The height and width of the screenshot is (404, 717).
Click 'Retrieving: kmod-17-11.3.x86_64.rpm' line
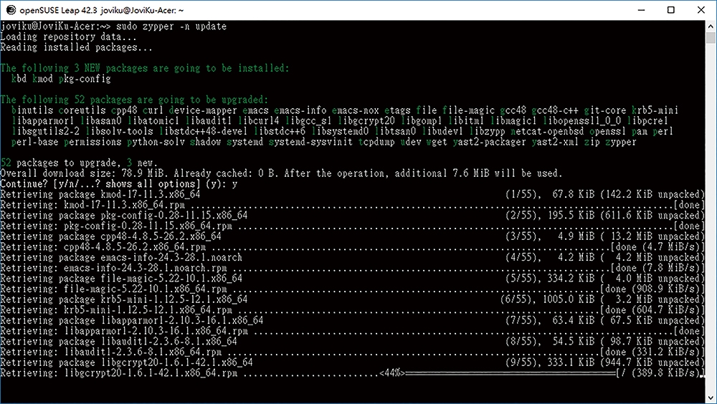click(x=92, y=205)
